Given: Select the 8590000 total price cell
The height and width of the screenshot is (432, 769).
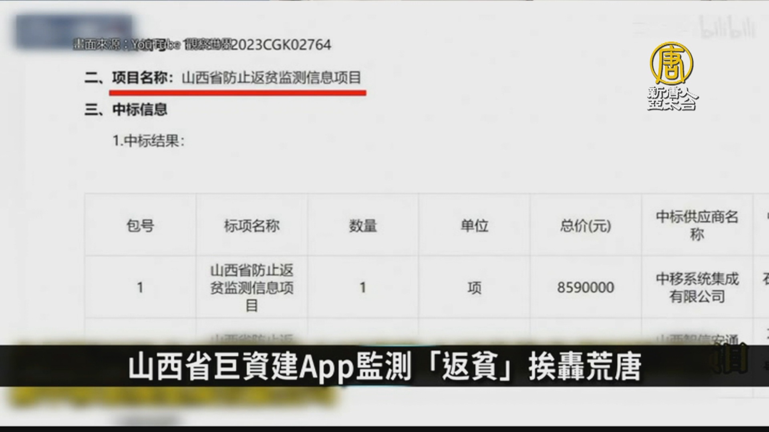Looking at the screenshot, I should pos(586,287).
